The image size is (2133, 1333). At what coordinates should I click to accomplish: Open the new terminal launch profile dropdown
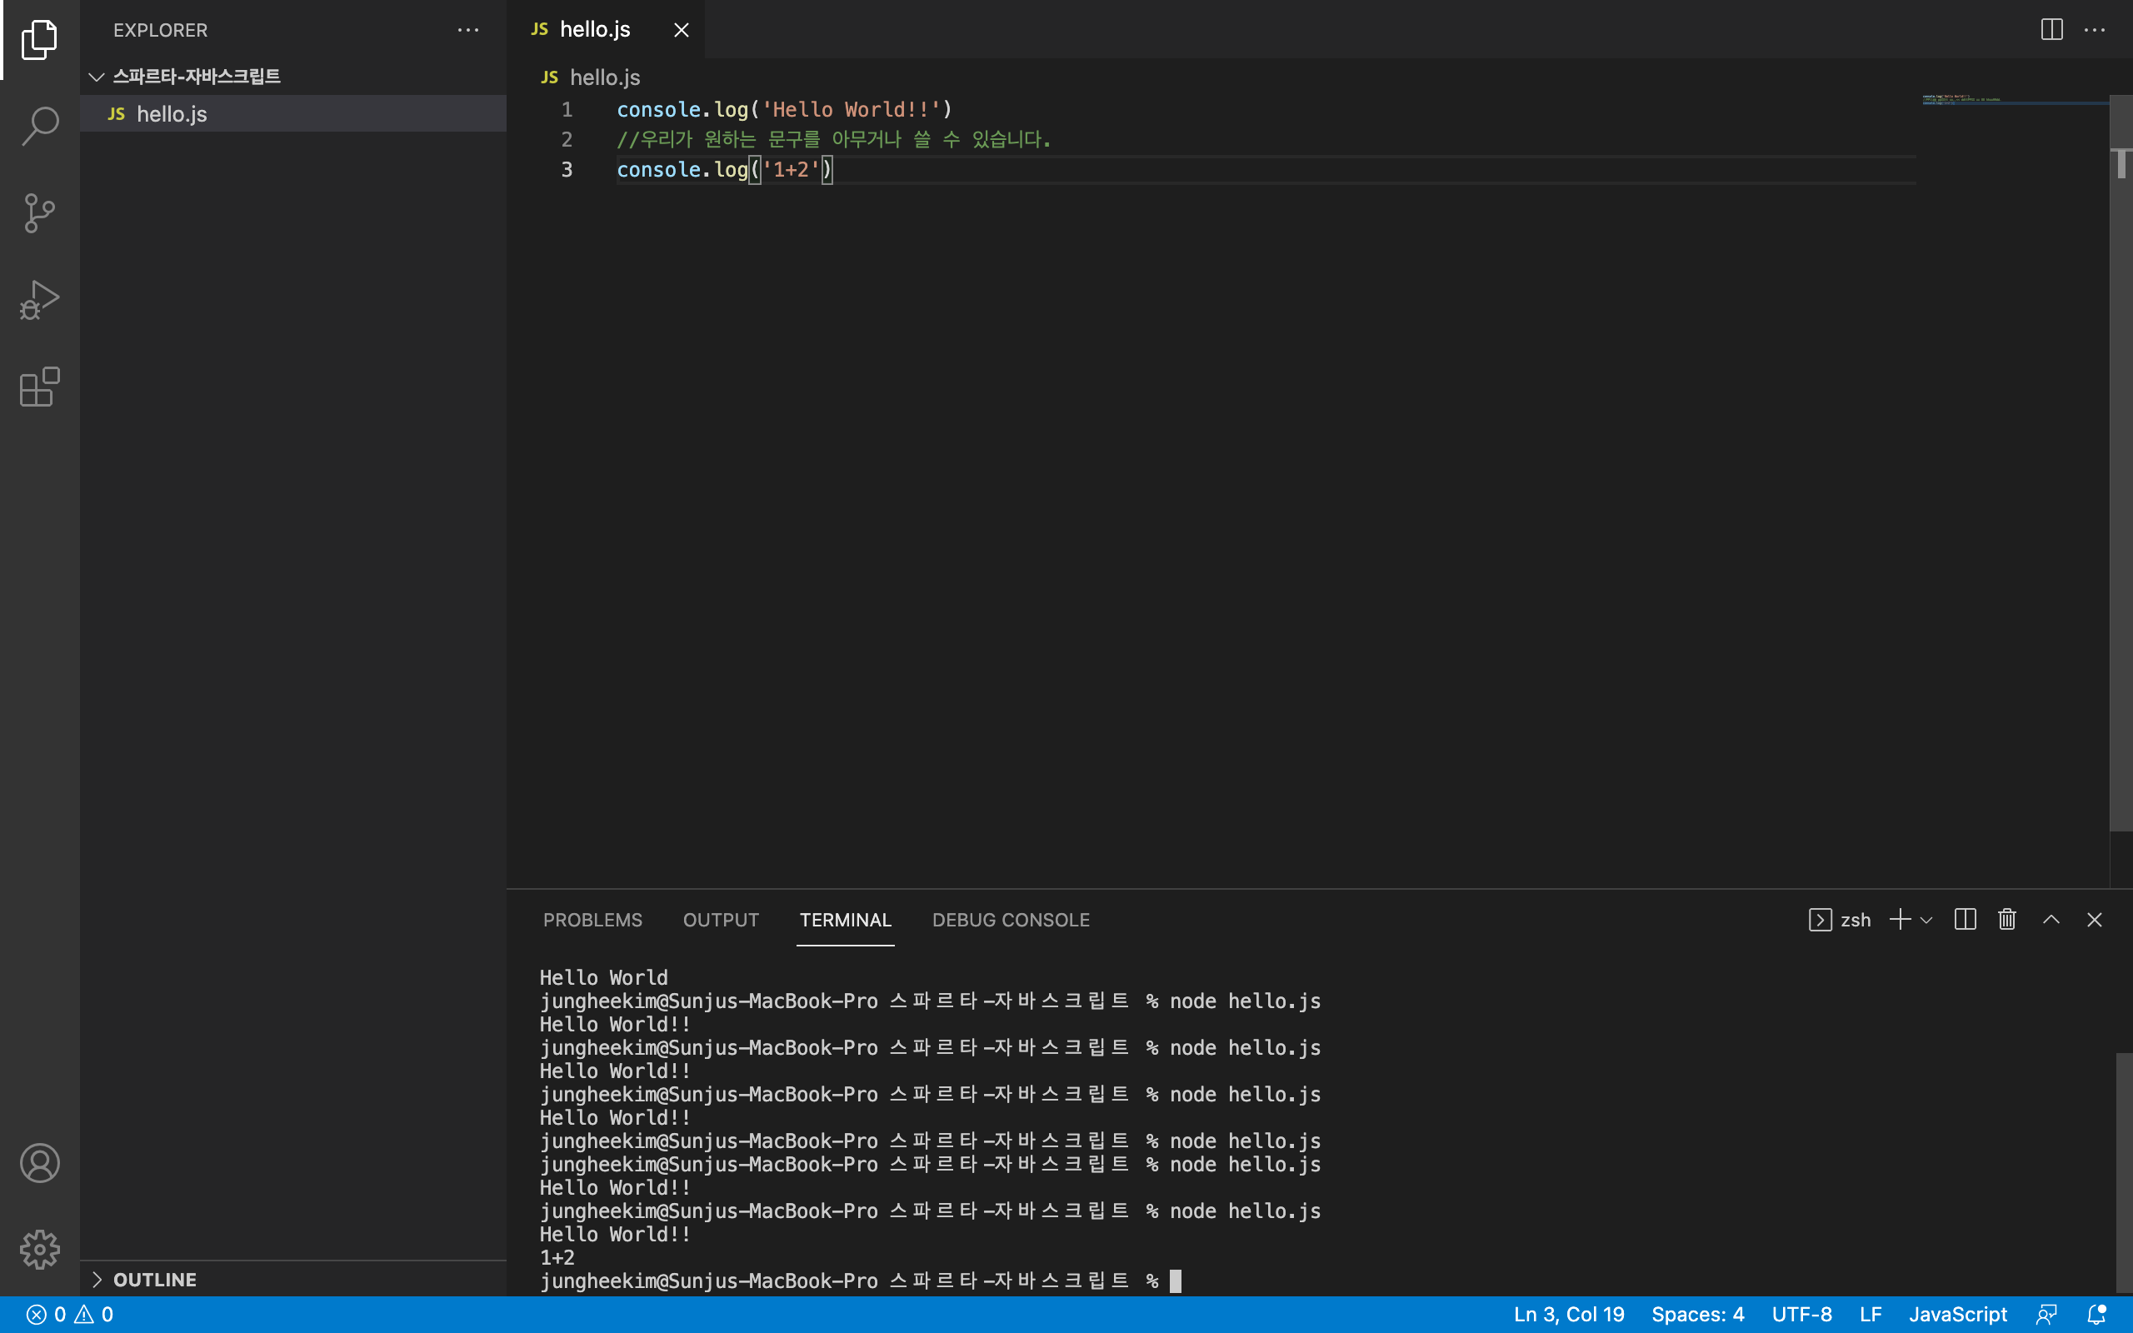[x=1926, y=921]
